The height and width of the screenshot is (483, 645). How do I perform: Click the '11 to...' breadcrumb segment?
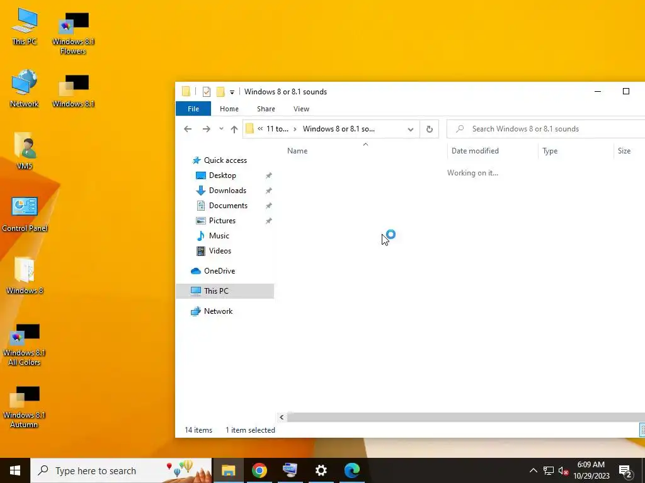click(277, 129)
